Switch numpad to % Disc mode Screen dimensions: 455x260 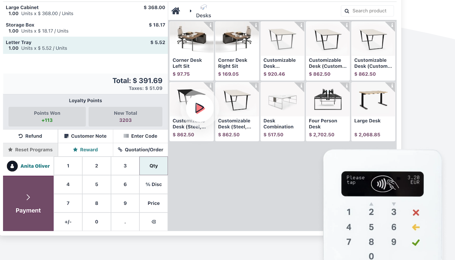tap(154, 184)
